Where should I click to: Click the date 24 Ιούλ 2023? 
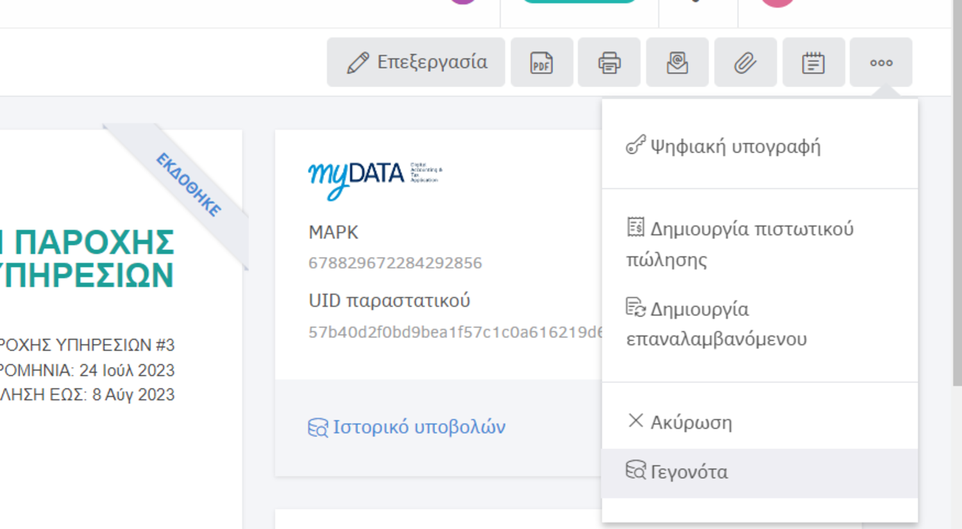click(x=127, y=370)
